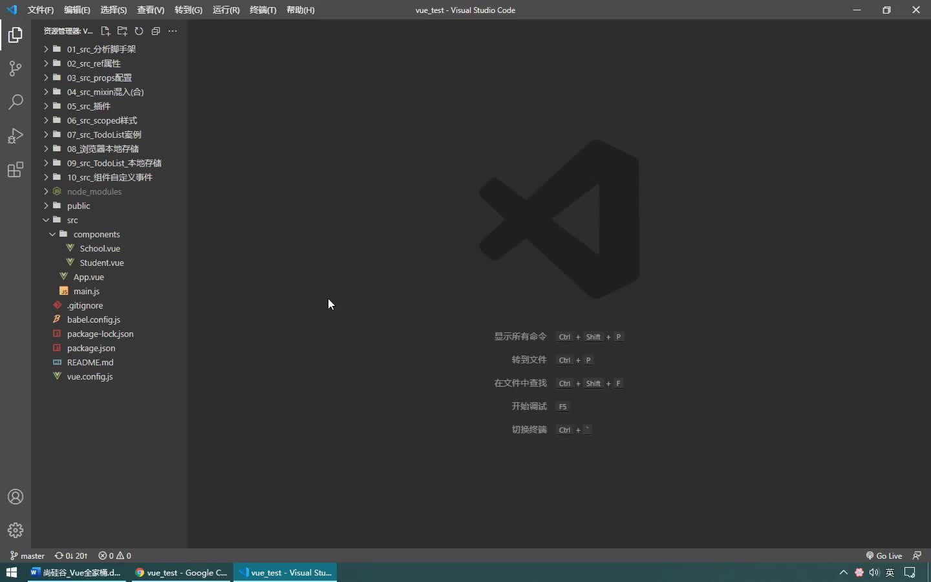This screenshot has width=931, height=582.
Task: Open the Manage gear icon
Action: coord(16,530)
